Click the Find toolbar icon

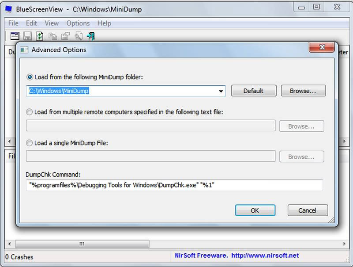[x=79, y=36]
